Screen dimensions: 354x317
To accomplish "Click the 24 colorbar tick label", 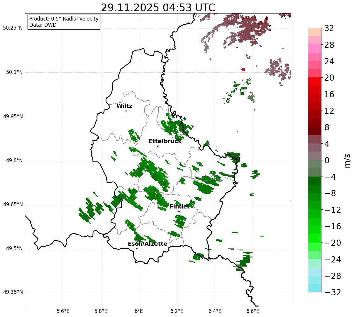I will (x=329, y=62).
